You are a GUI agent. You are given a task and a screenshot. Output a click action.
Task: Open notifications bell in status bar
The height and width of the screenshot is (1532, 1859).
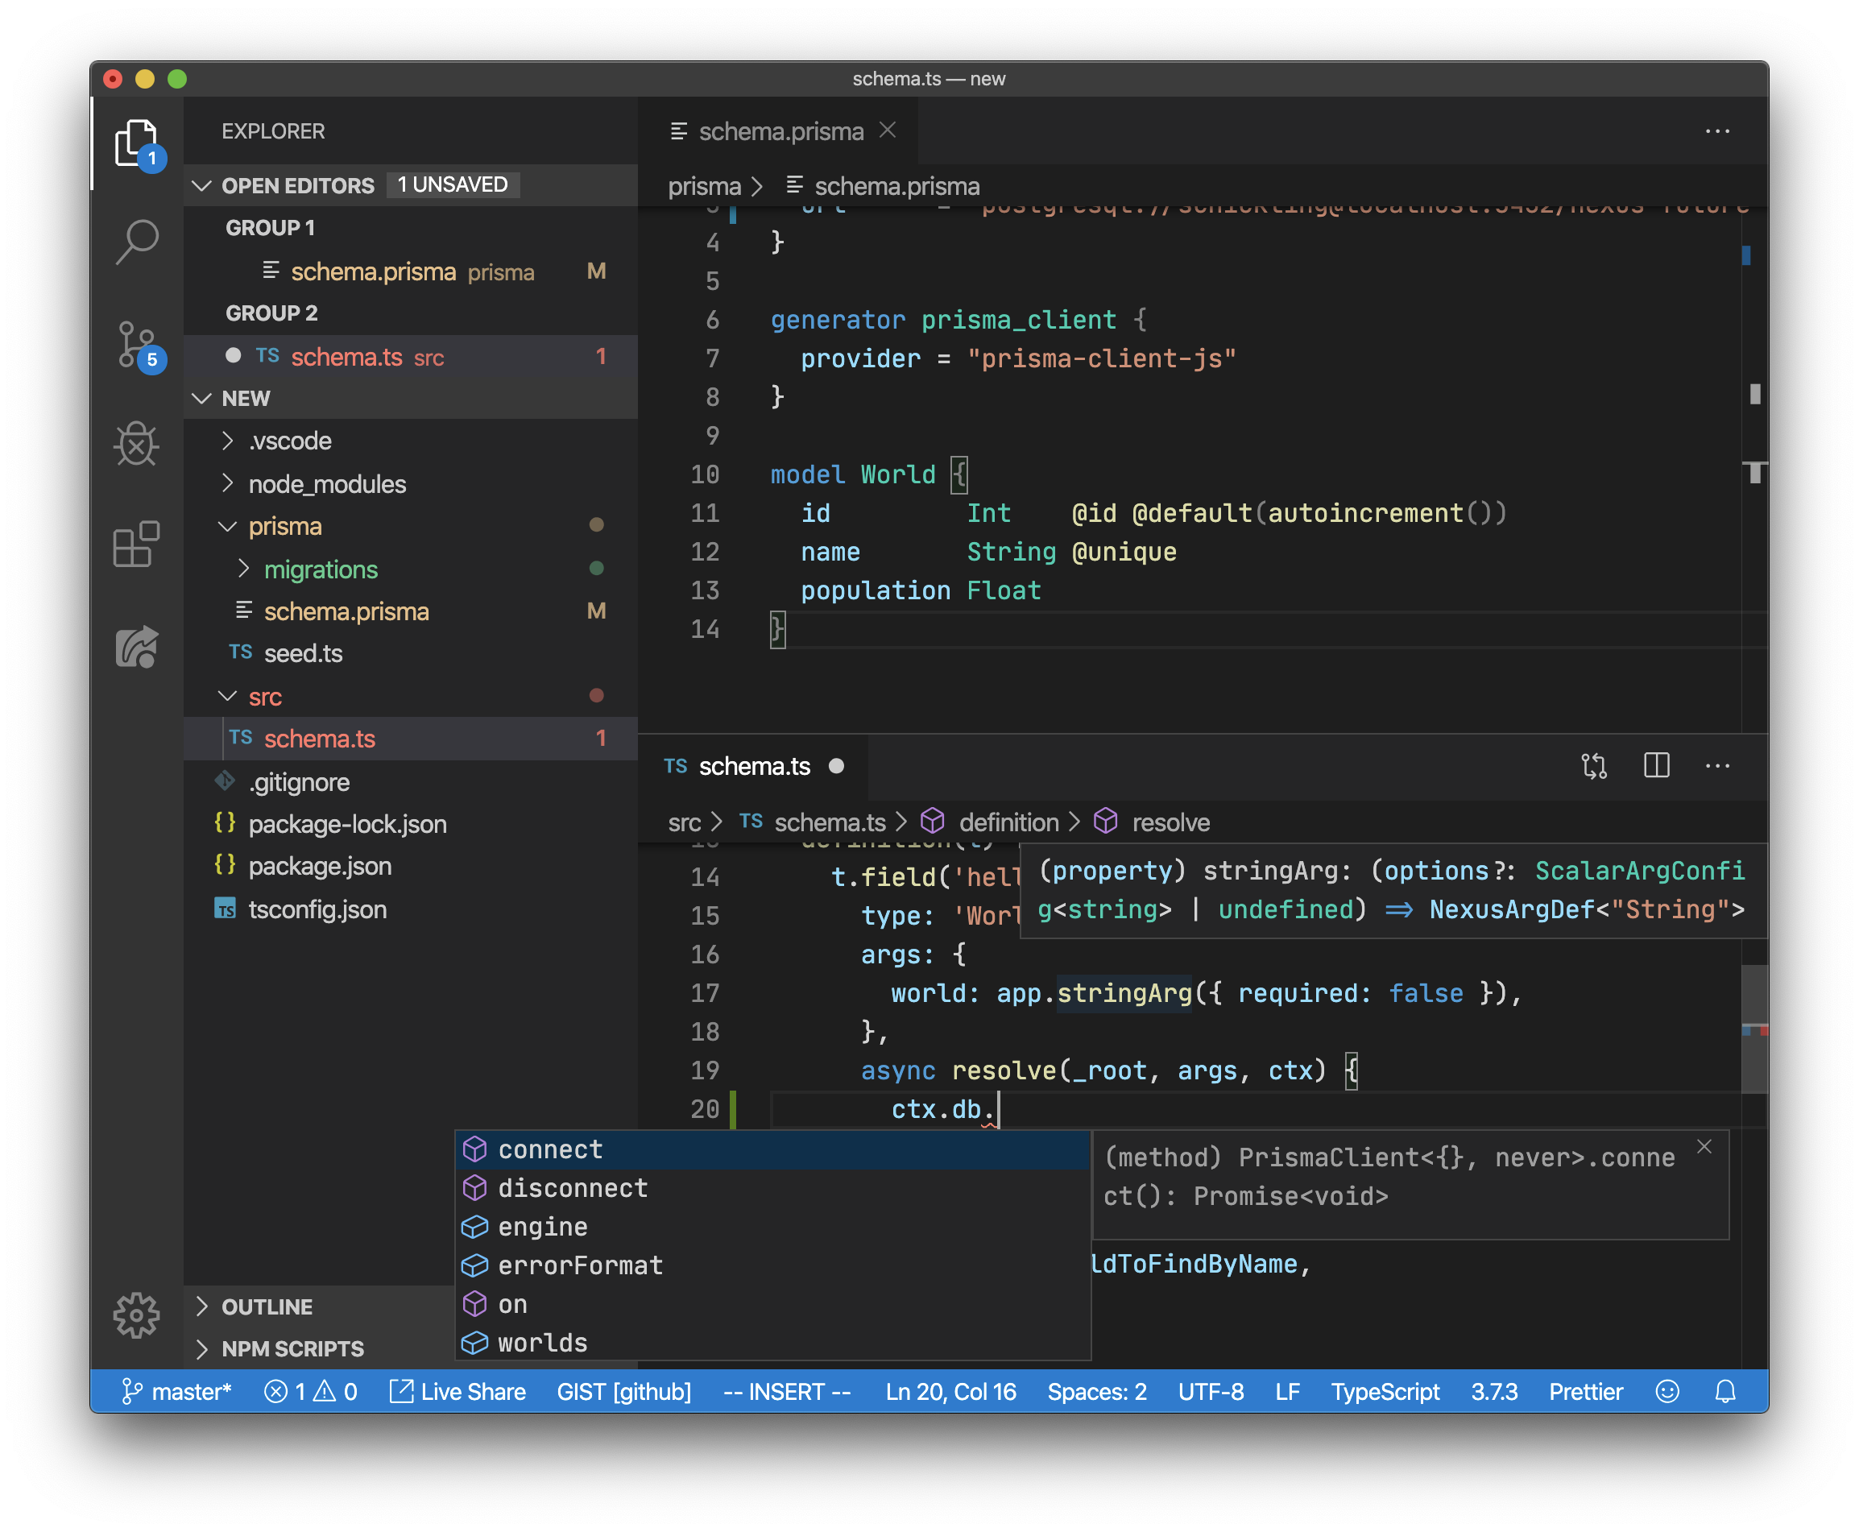click(1724, 1392)
